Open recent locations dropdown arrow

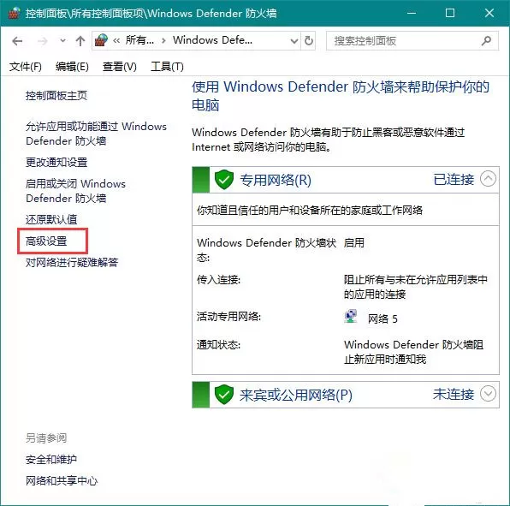62,41
